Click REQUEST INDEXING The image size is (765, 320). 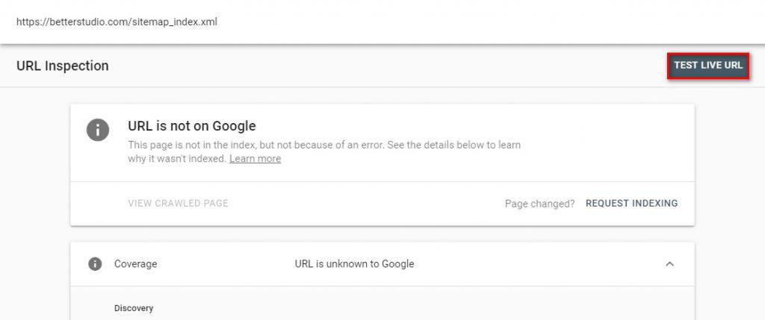coord(631,203)
